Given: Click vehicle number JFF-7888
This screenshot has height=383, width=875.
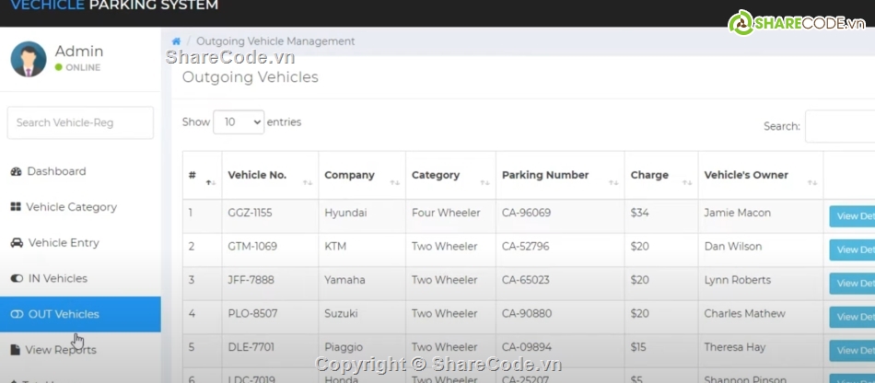Looking at the screenshot, I should tap(251, 280).
